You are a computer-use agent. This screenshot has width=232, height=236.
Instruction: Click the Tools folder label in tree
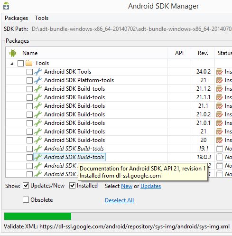(42, 63)
